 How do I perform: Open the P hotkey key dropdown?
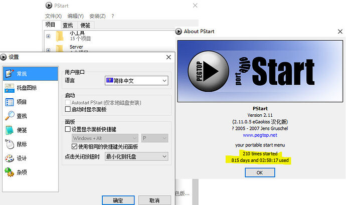[154, 138]
